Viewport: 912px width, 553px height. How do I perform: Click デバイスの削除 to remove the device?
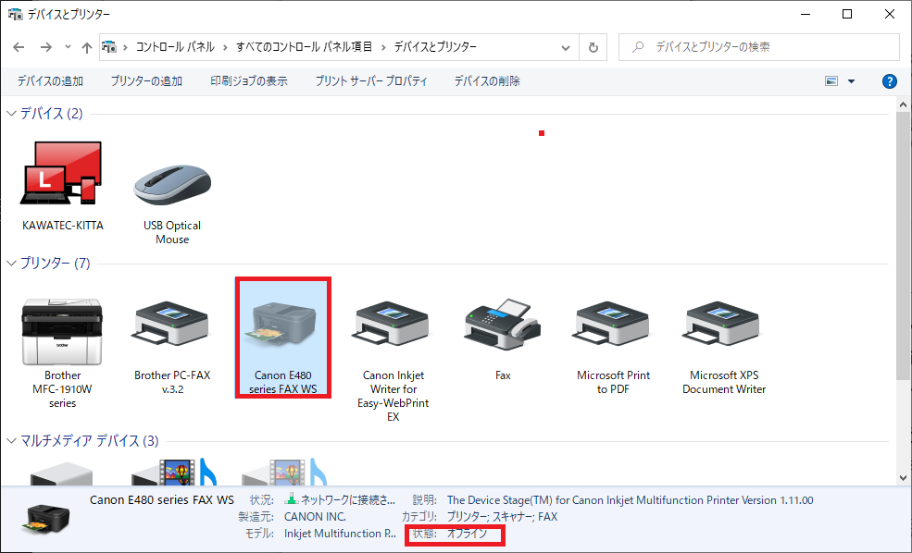[487, 81]
